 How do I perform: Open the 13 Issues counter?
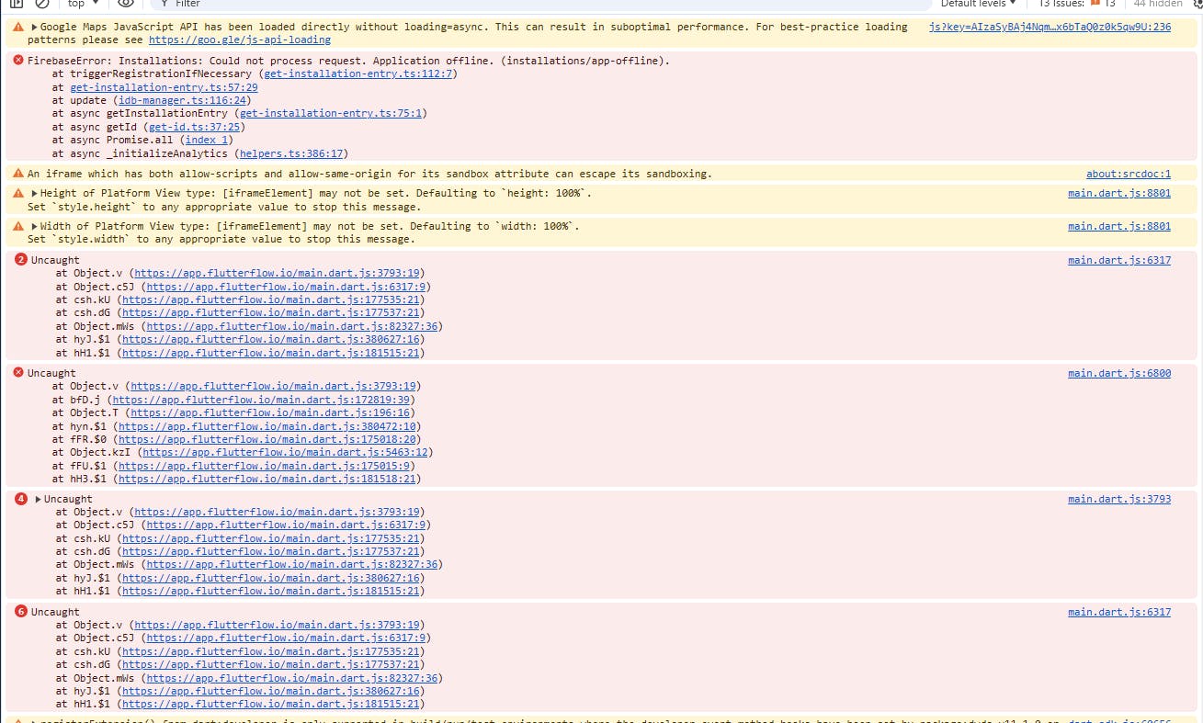1076,4
